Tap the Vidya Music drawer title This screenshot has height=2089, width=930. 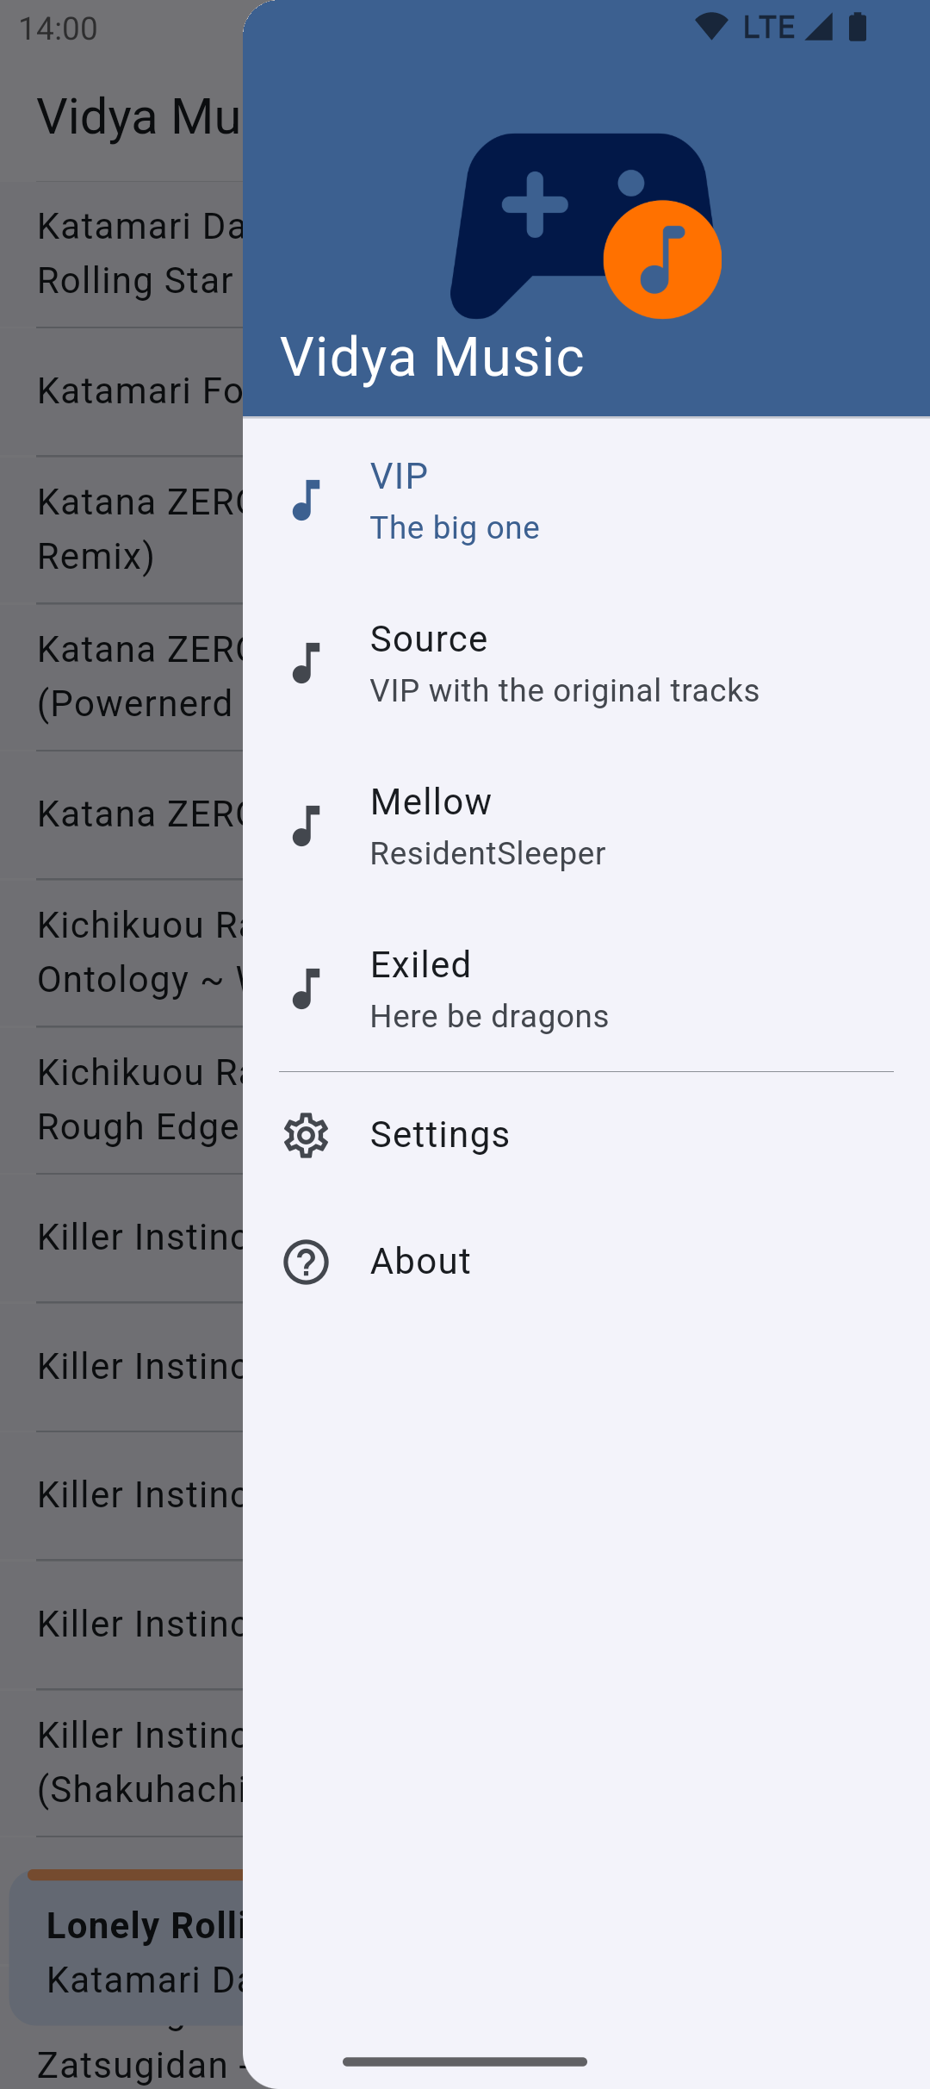[432, 357]
